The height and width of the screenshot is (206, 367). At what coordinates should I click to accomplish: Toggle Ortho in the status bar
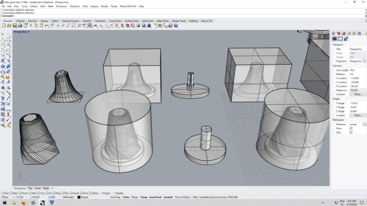tap(126, 197)
